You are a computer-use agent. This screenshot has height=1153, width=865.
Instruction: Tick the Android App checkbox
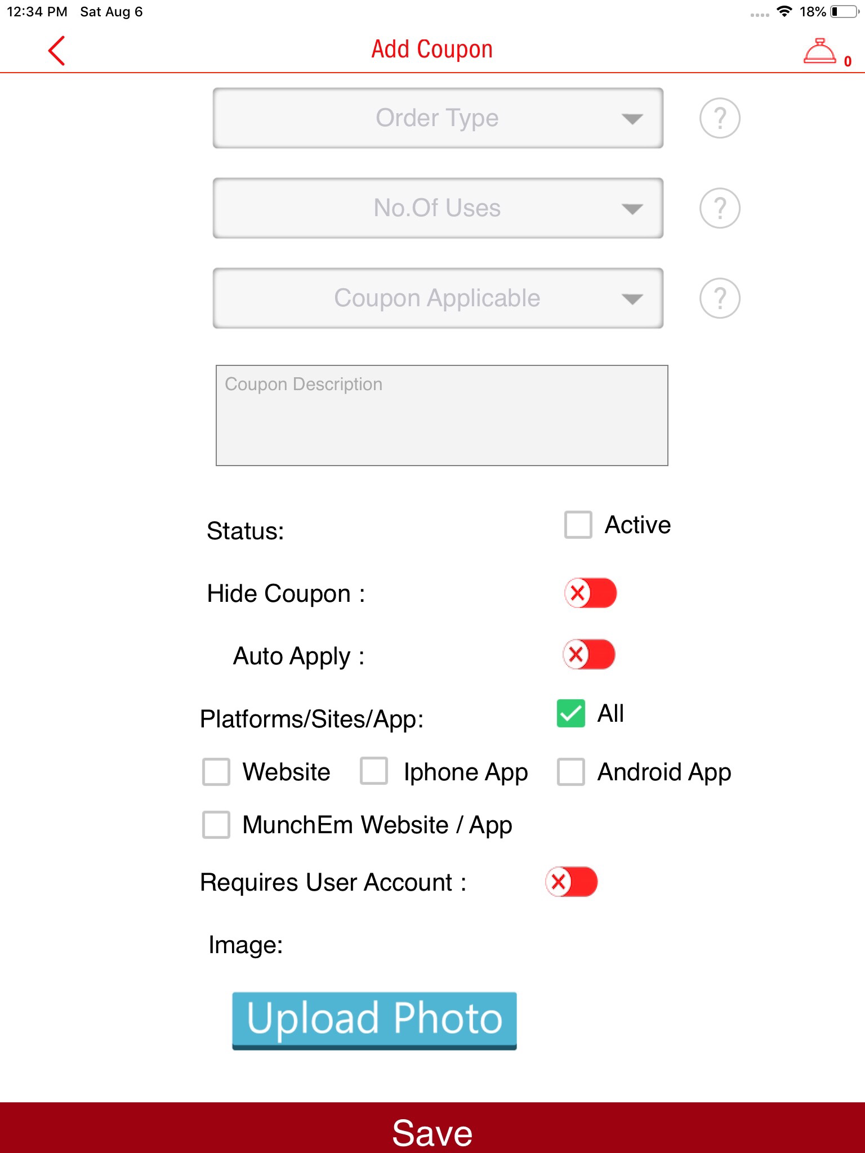pos(570,771)
